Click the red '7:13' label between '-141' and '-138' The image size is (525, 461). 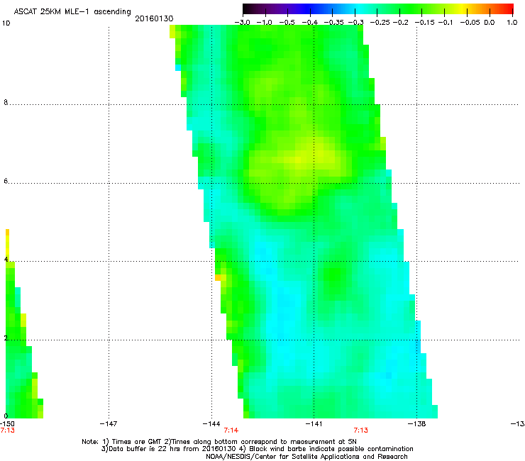(361, 431)
